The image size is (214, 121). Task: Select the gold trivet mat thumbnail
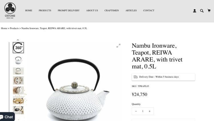[18, 100]
